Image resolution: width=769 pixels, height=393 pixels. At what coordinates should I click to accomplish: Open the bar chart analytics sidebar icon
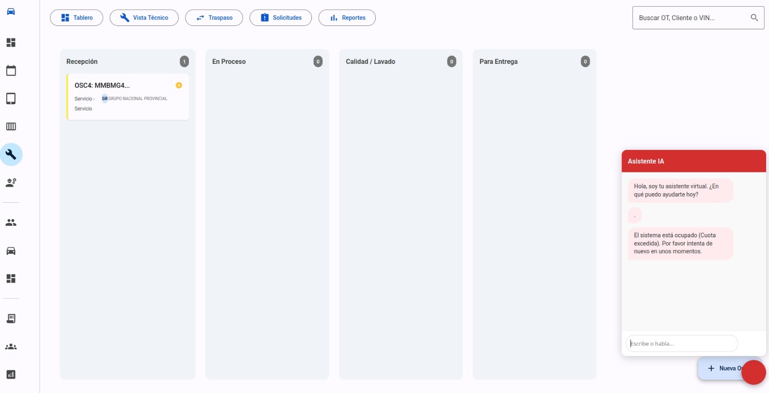(x=11, y=375)
